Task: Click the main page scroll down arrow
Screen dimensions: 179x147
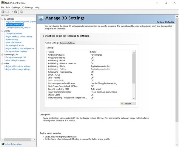Action: 177,145
